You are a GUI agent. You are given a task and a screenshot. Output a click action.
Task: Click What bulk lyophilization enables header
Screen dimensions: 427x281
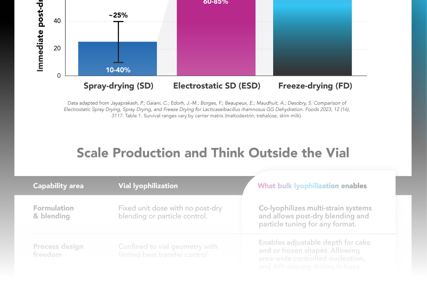click(x=312, y=186)
